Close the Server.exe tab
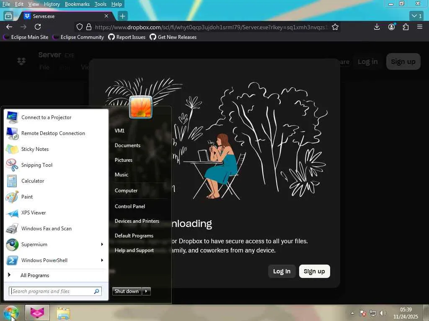This screenshot has height=321, width=429. [106, 16]
